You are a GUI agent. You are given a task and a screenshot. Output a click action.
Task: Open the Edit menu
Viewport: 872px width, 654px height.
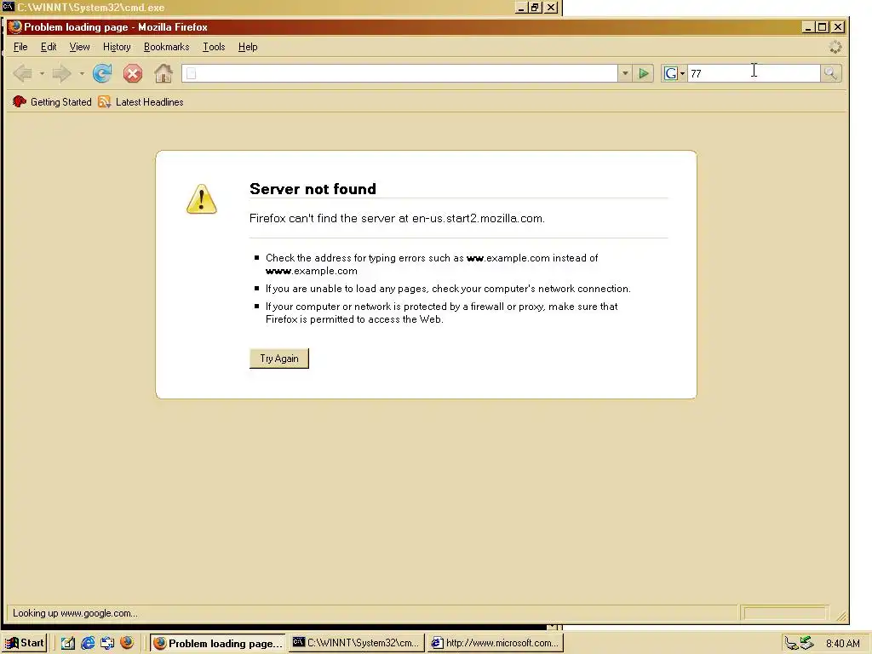point(49,47)
